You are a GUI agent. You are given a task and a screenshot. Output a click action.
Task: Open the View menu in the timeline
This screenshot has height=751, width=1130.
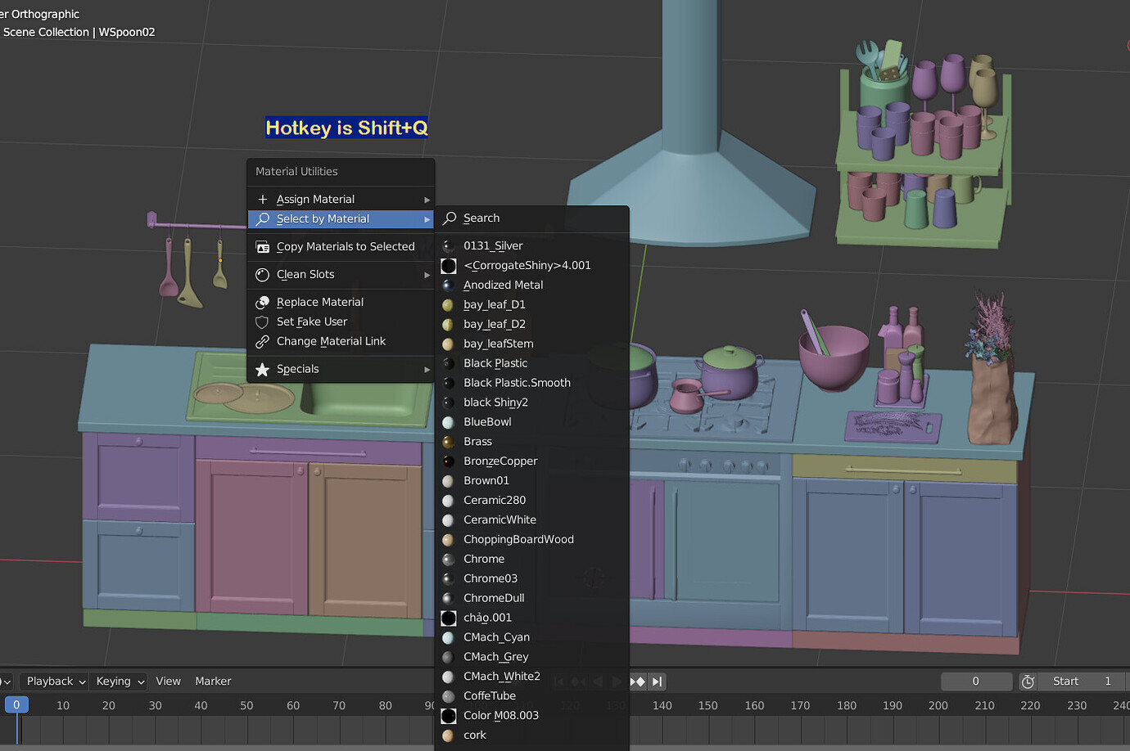point(168,681)
